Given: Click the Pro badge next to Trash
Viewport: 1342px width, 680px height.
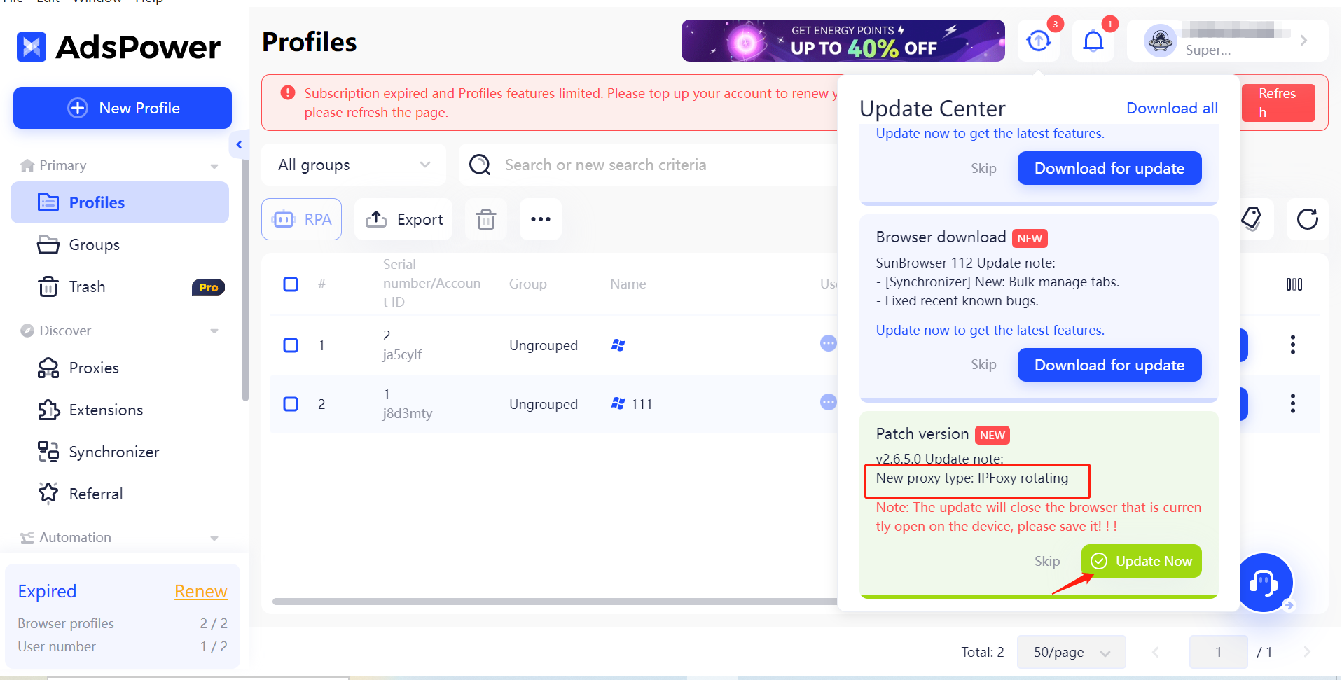Looking at the screenshot, I should (x=208, y=287).
